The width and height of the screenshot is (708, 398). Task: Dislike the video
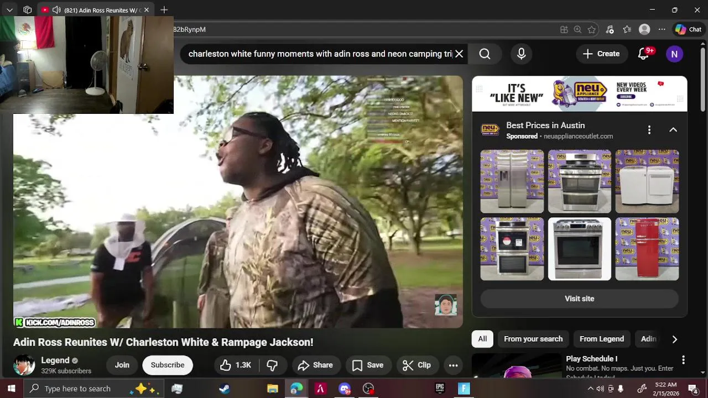click(x=272, y=365)
